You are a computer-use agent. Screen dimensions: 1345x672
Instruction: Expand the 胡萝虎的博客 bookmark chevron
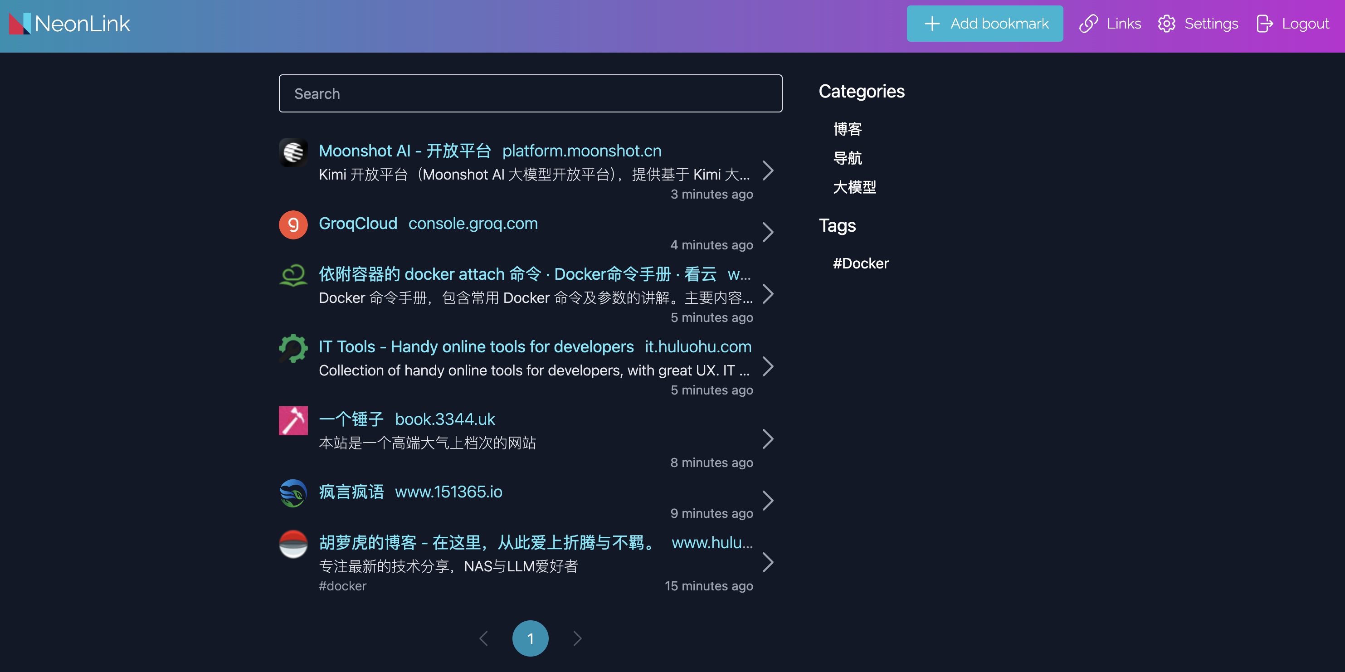pos(768,562)
